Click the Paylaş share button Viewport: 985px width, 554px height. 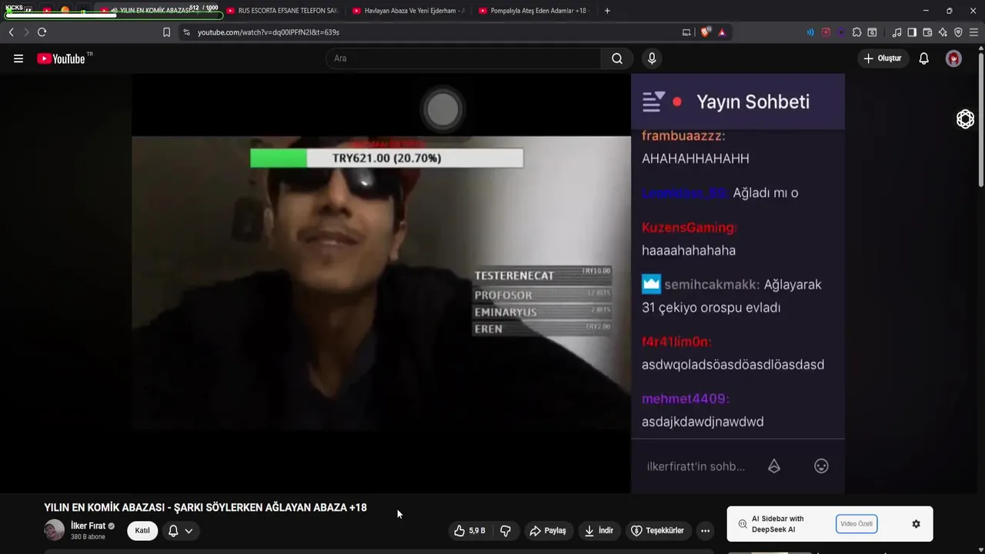(x=548, y=531)
